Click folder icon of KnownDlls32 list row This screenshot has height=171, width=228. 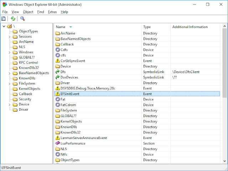click(58, 132)
